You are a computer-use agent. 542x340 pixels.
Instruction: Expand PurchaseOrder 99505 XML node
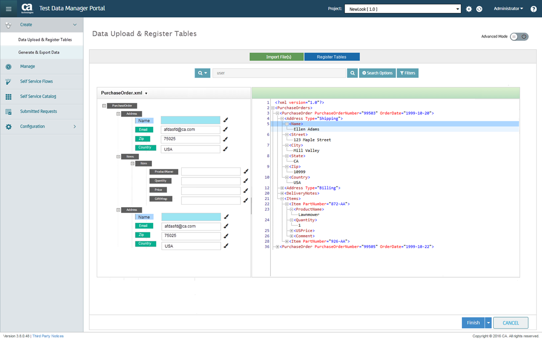pos(278,247)
